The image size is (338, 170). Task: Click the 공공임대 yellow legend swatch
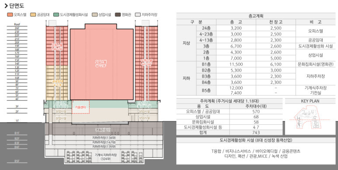(33, 15)
